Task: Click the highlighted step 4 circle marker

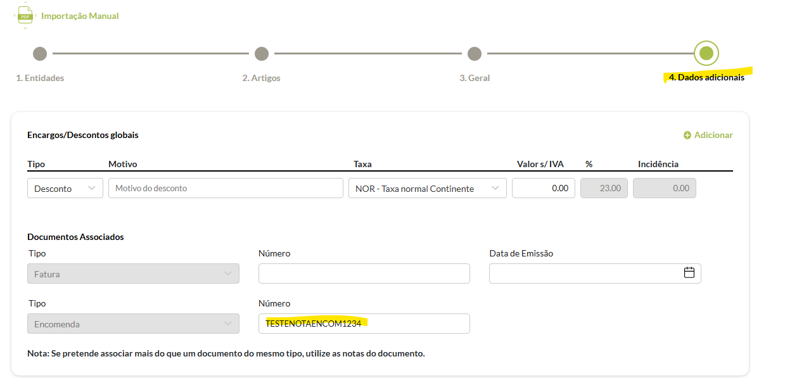Action: (x=706, y=54)
